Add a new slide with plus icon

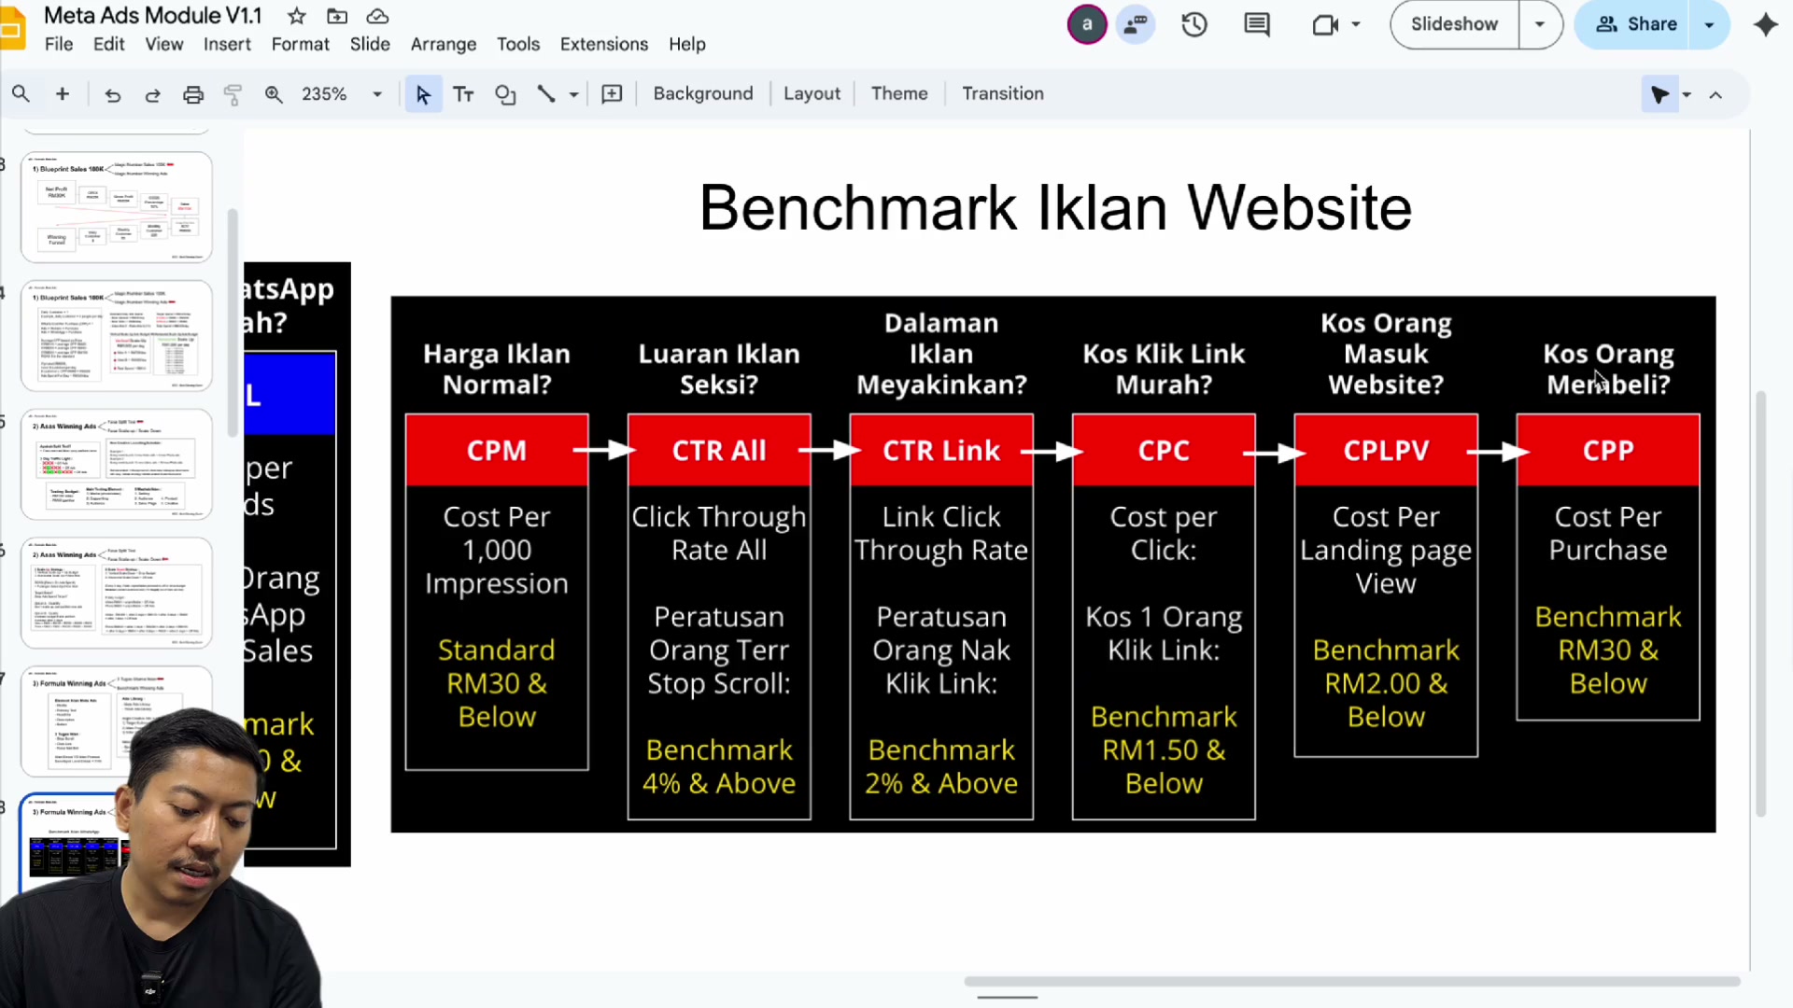pos(63,94)
